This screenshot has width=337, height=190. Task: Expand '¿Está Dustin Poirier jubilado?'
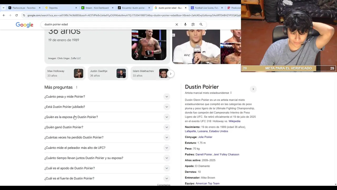click(x=107, y=107)
